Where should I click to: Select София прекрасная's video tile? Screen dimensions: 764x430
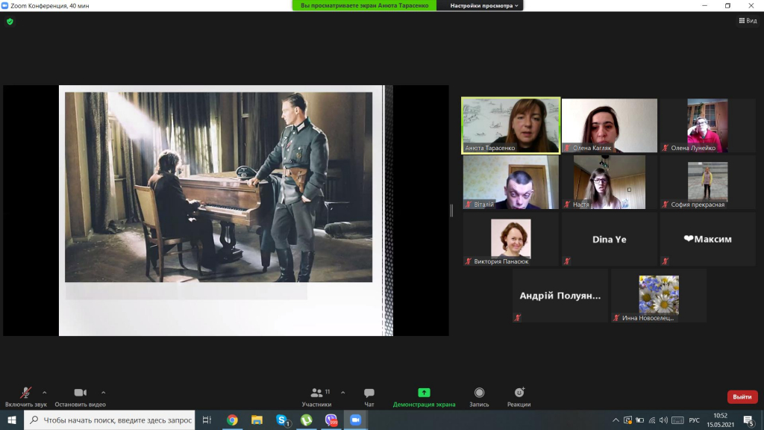click(x=707, y=182)
